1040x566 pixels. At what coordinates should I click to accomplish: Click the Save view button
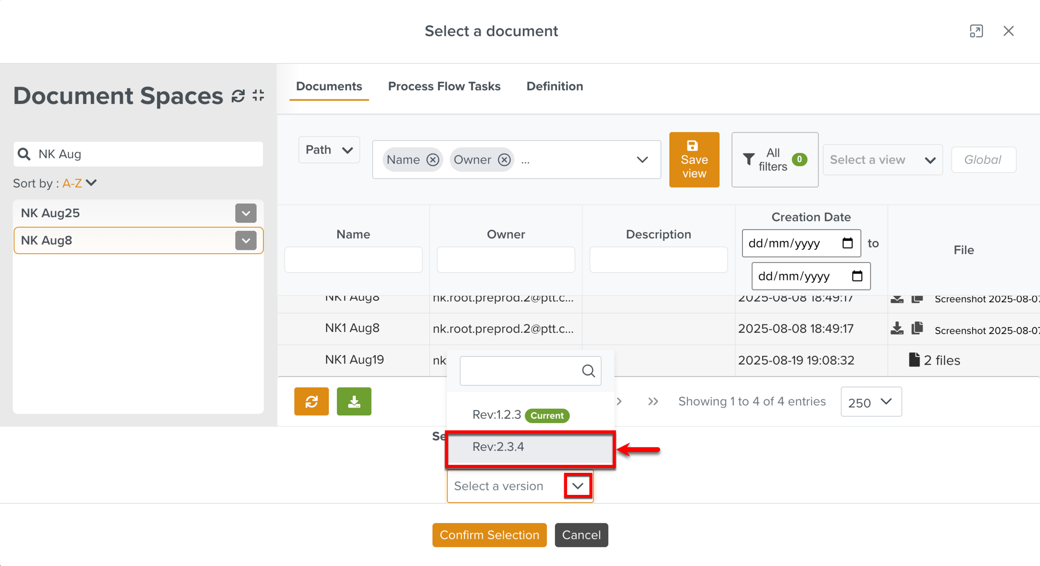694,160
